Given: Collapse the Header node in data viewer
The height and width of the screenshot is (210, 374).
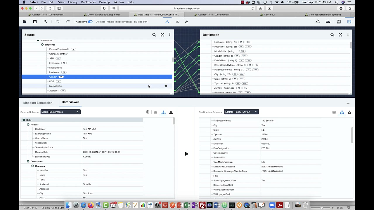Looking at the screenshot, I should 28,125.
